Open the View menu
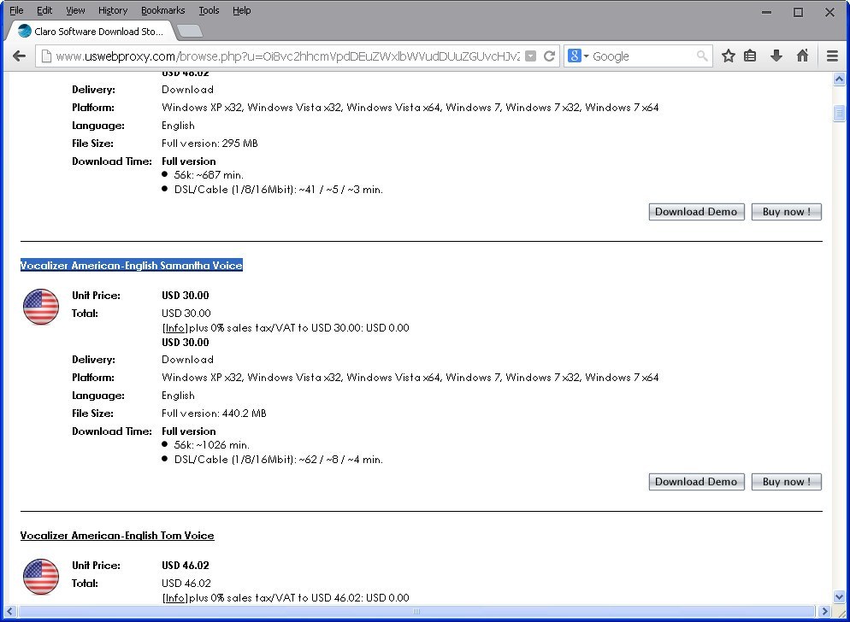 [x=75, y=10]
